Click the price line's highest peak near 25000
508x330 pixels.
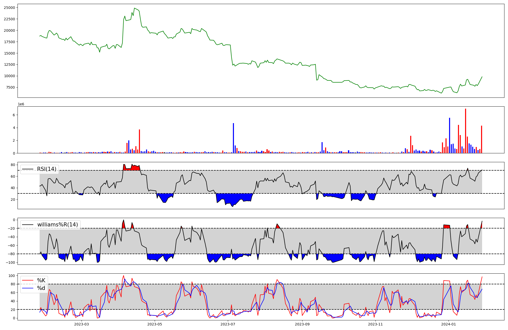134,8
